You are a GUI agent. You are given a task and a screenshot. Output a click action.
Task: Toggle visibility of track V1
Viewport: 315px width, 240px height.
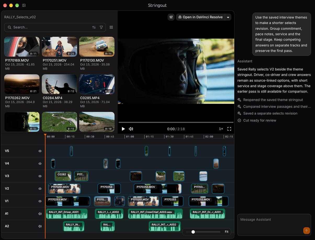pyautogui.click(x=40, y=201)
